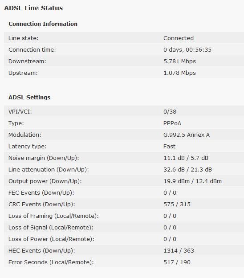Click the Error Seconds 517 / 190 value
The image size is (244, 278).
[177, 262]
